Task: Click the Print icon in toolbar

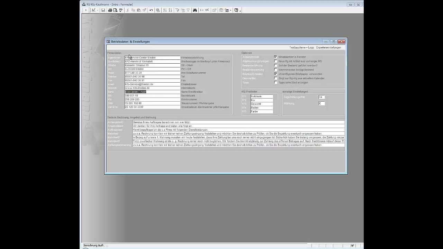Action: tap(110, 10)
